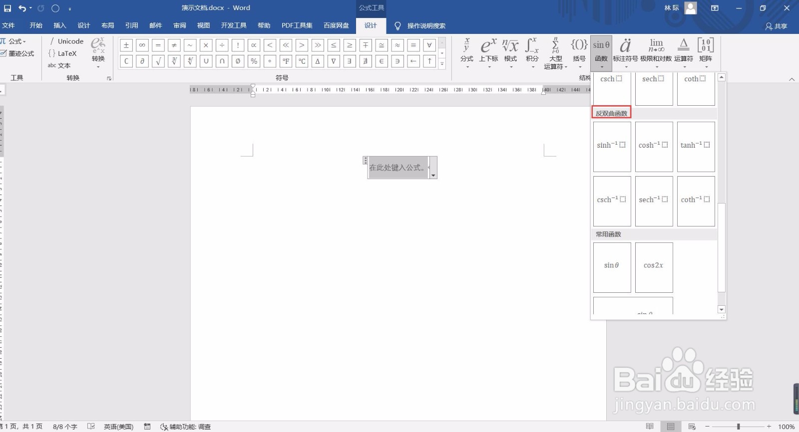Open accessibility checker in status bar
This screenshot has height=432, width=799.
[x=185, y=427]
